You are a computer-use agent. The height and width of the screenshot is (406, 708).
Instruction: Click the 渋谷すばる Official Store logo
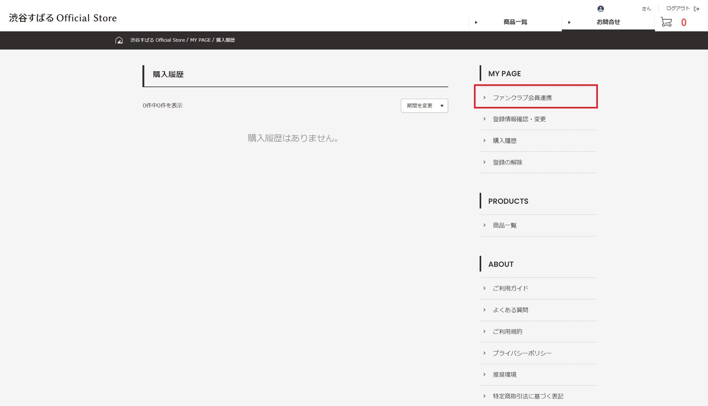coord(63,18)
